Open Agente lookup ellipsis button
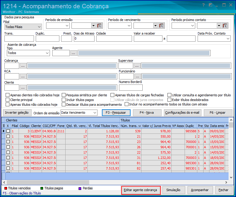This screenshot has height=197, width=236. (74, 53)
